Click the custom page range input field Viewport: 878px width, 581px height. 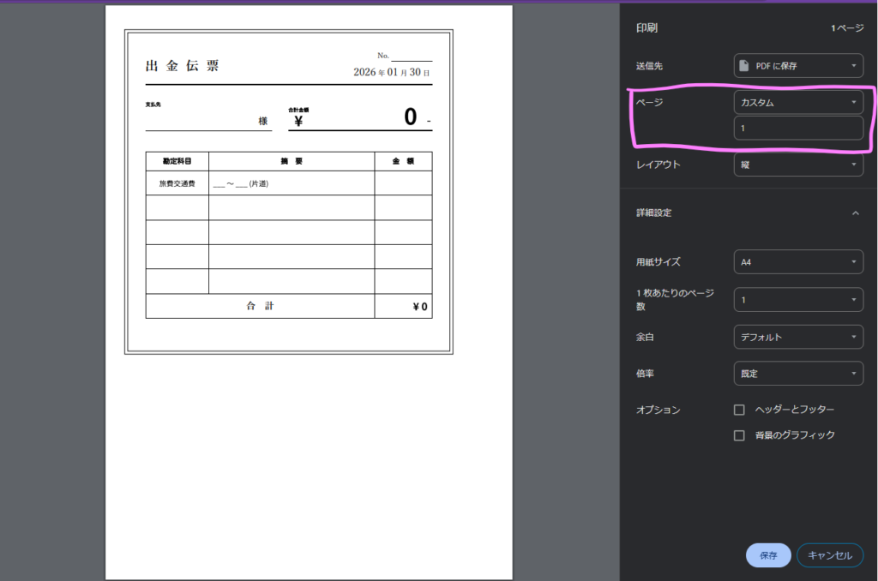click(798, 129)
